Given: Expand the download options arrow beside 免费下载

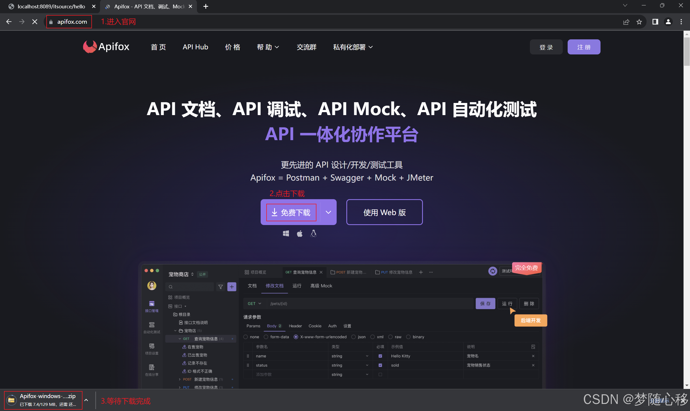Looking at the screenshot, I should coord(328,212).
